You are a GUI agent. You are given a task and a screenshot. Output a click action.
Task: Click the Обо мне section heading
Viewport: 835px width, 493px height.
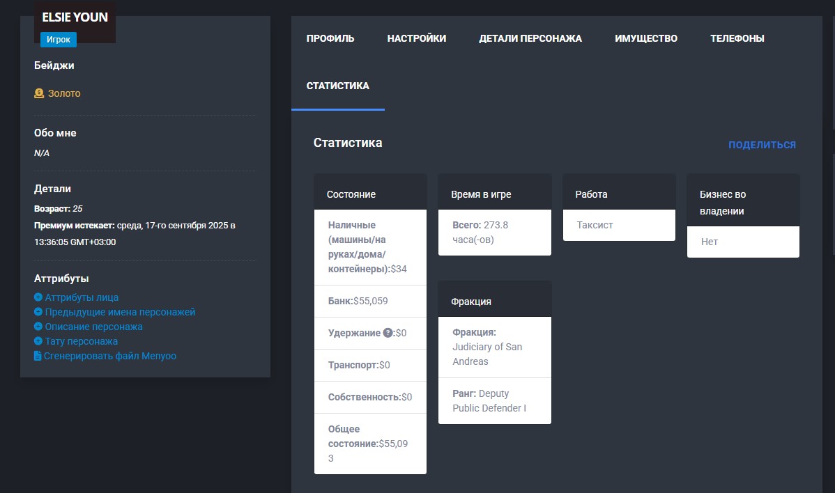pos(55,133)
